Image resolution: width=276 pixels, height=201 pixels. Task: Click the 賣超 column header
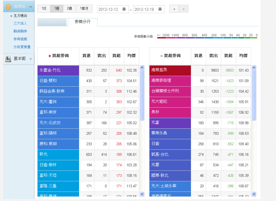tap(228, 56)
